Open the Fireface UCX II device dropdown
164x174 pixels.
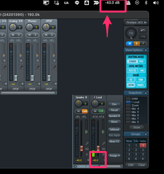tap(137, 22)
